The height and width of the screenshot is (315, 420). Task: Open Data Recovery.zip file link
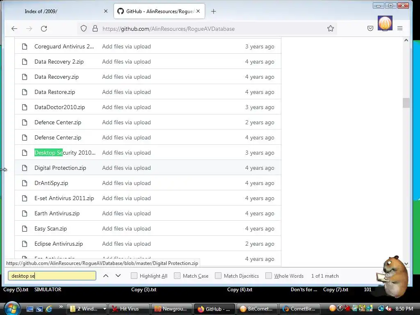[57, 77]
